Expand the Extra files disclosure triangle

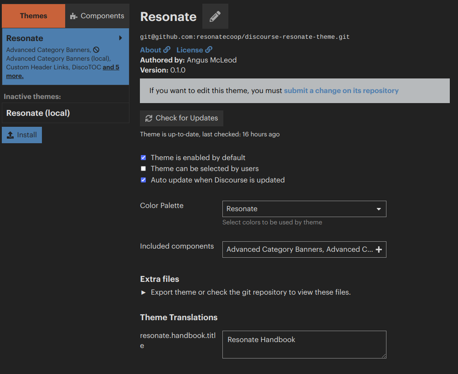144,292
